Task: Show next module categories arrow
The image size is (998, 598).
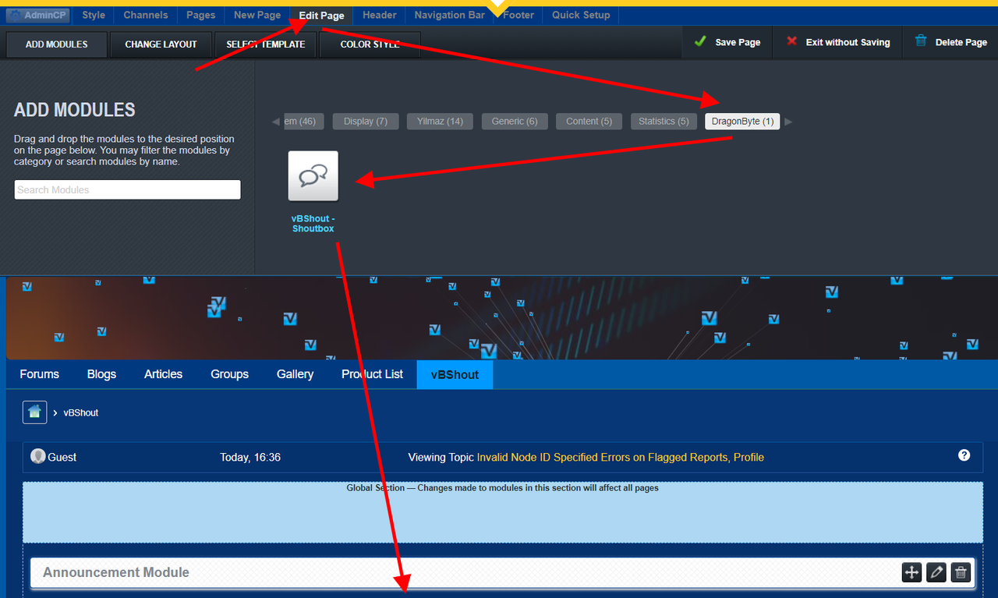Action: click(x=788, y=122)
